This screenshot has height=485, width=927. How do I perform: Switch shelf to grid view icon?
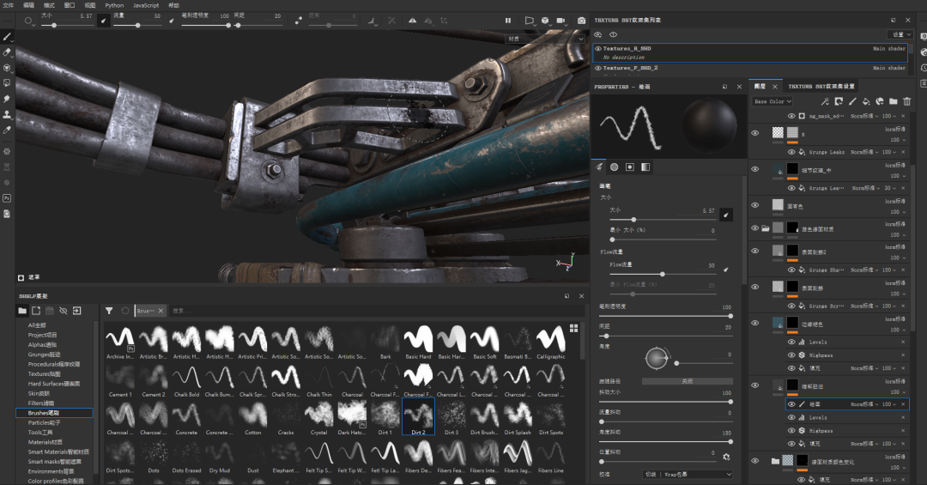coord(573,328)
